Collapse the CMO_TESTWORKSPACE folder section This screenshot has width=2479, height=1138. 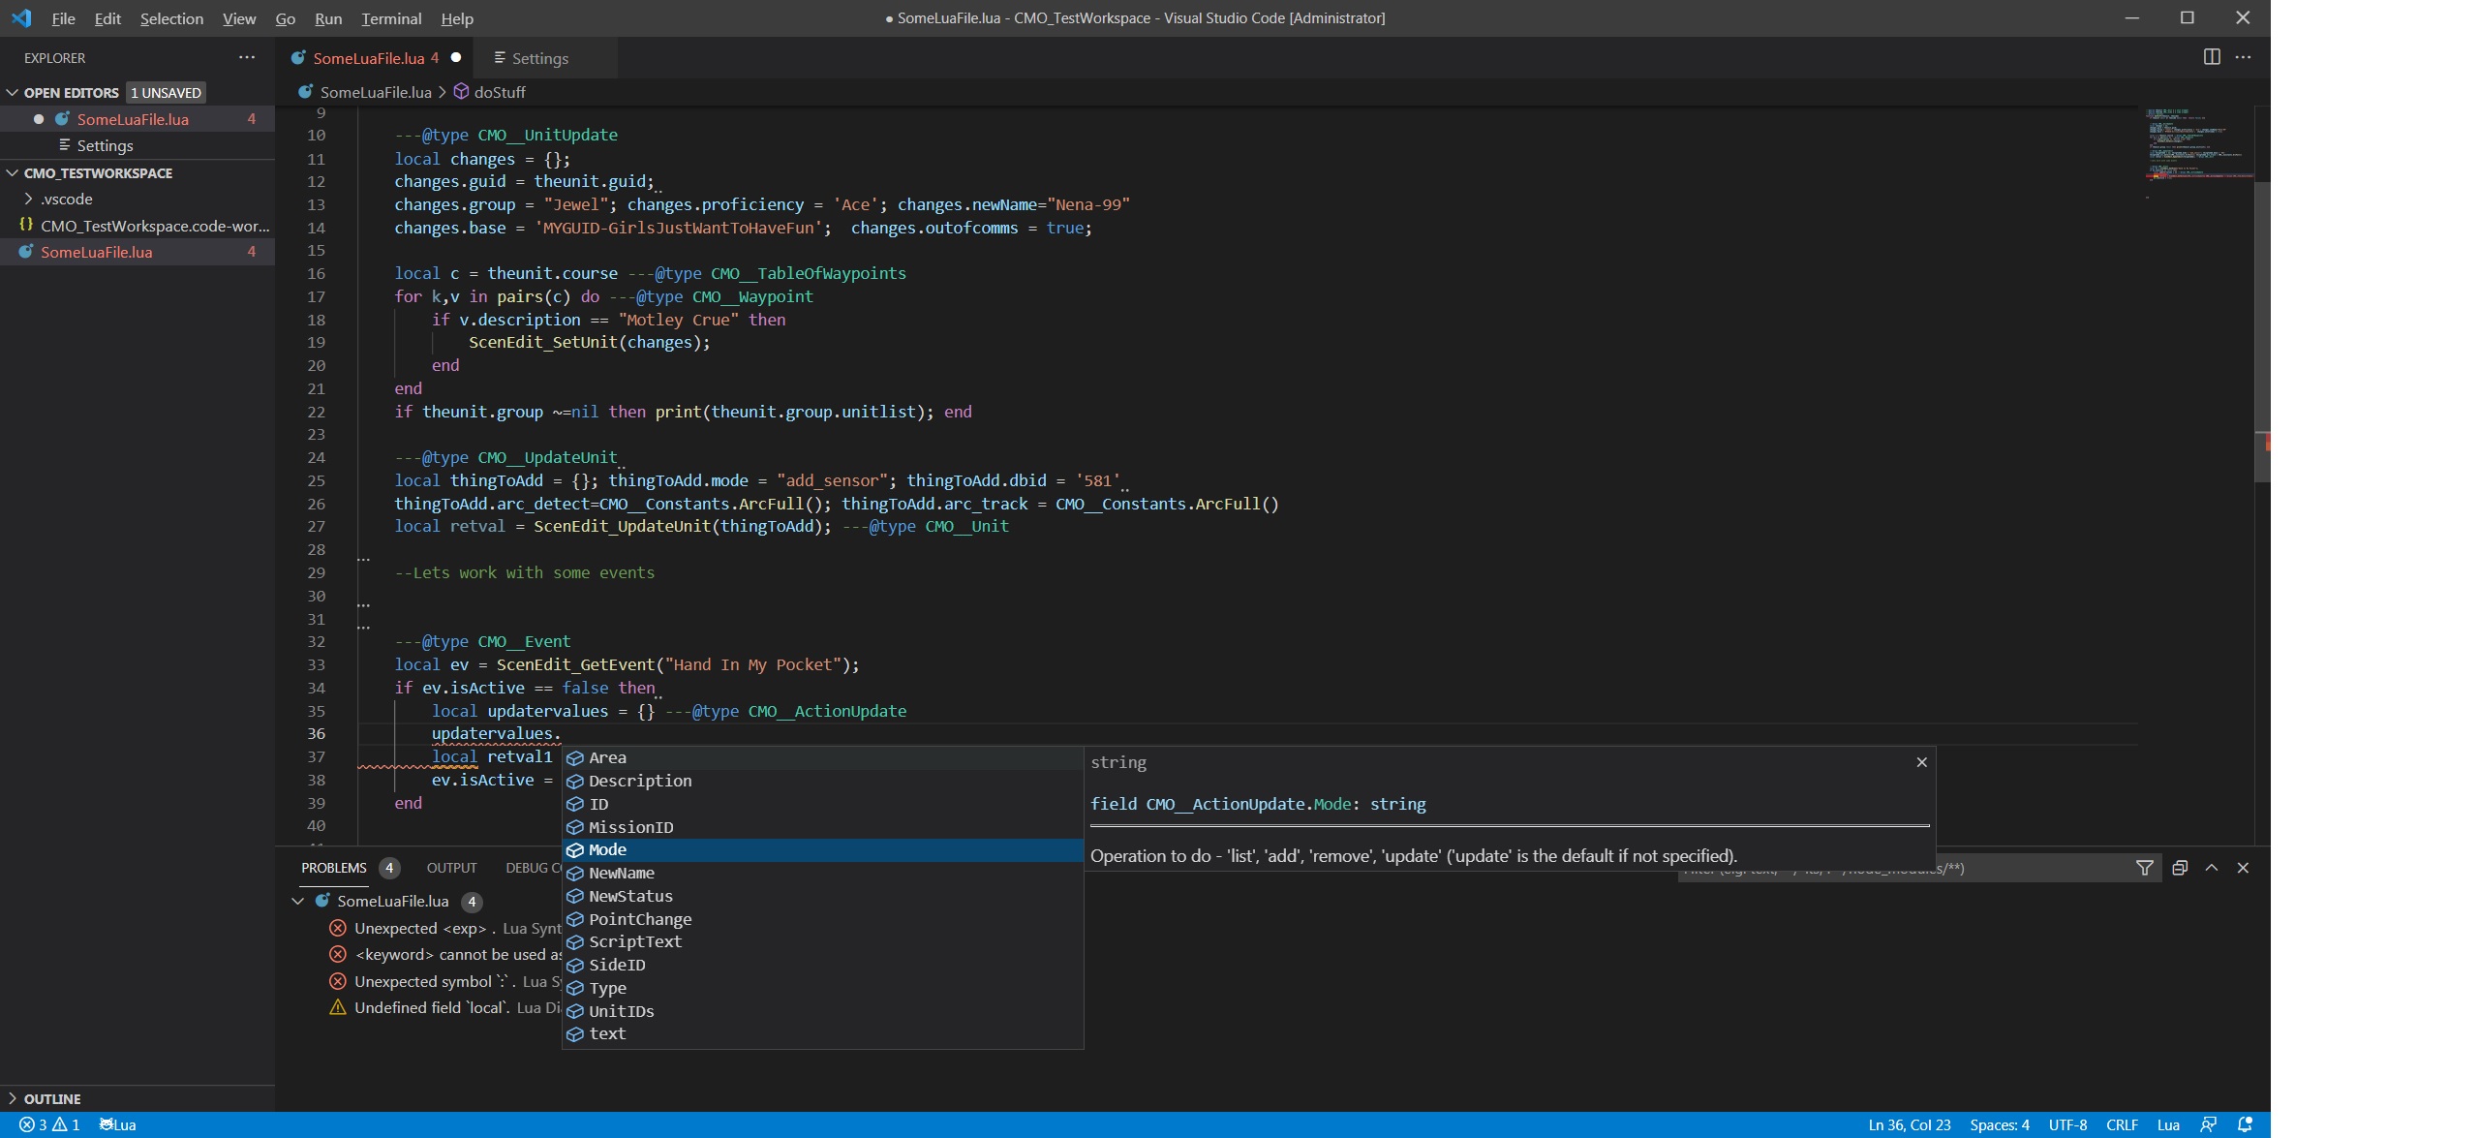[x=13, y=172]
